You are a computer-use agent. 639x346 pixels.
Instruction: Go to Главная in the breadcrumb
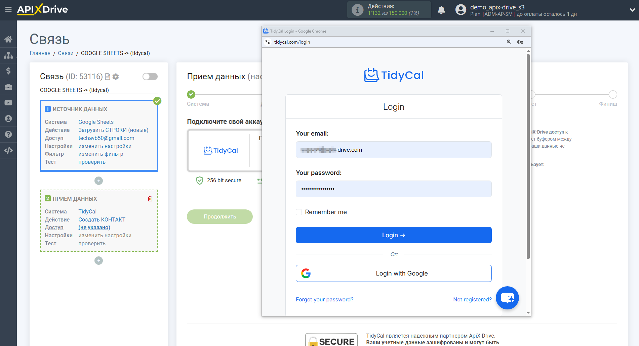(x=40, y=53)
